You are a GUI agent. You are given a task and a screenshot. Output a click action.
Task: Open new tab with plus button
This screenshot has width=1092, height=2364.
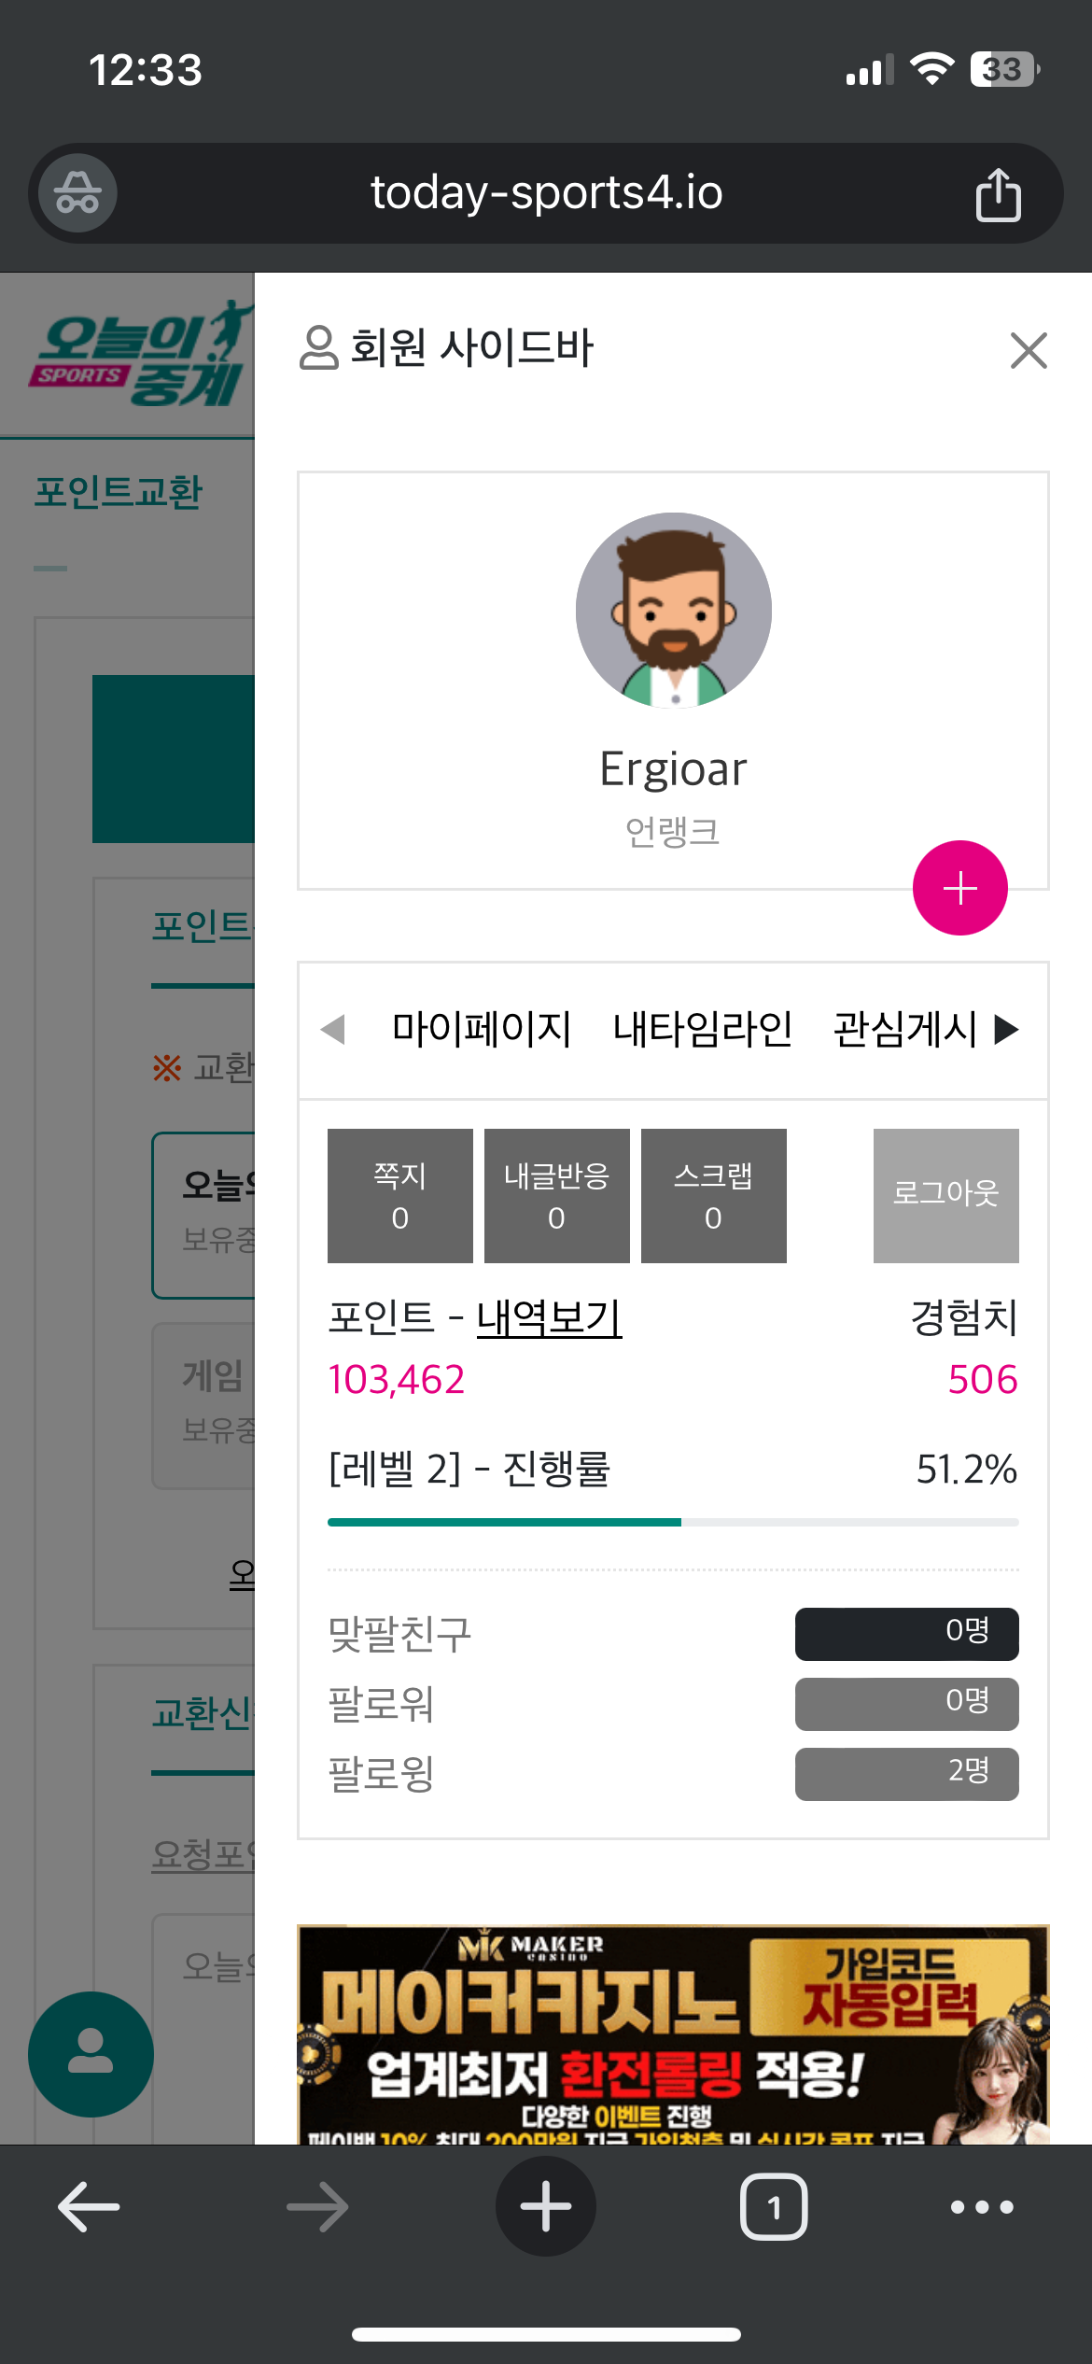pos(546,2206)
